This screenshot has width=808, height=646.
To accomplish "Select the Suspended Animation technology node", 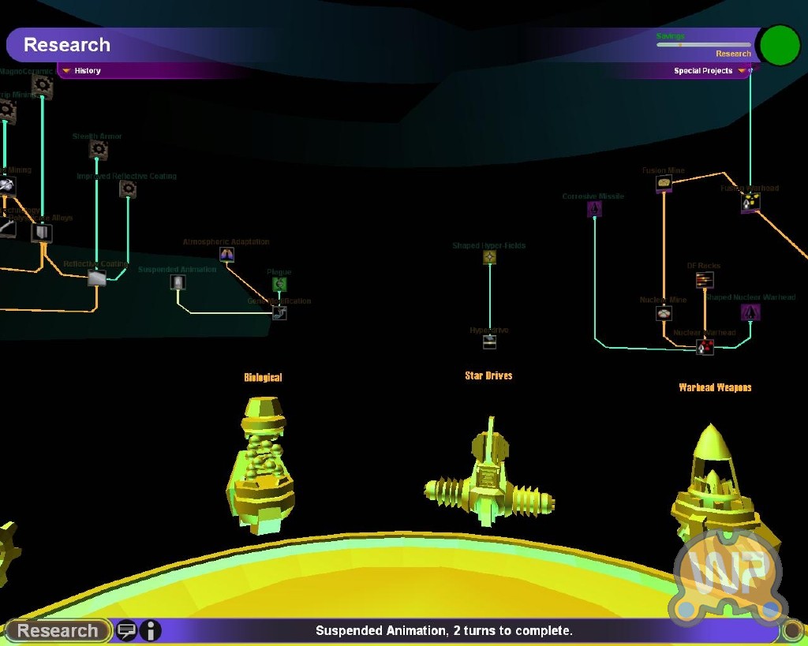I will click(178, 282).
